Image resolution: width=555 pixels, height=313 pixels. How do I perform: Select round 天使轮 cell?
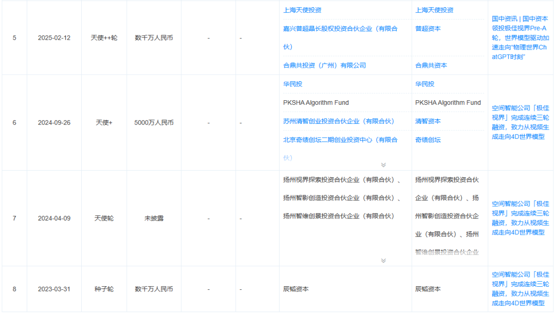tap(104, 218)
